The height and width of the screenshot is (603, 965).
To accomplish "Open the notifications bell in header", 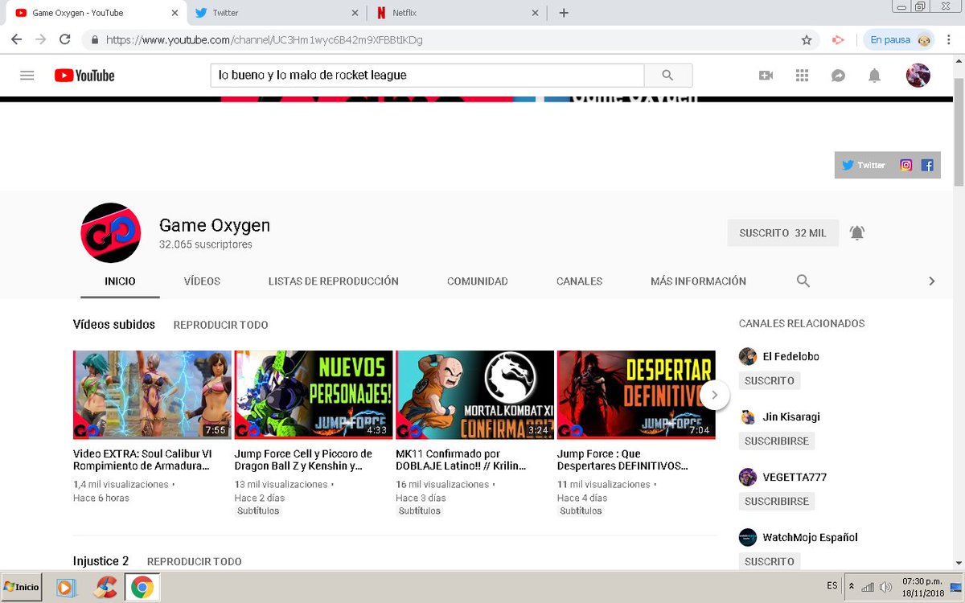I will (874, 75).
